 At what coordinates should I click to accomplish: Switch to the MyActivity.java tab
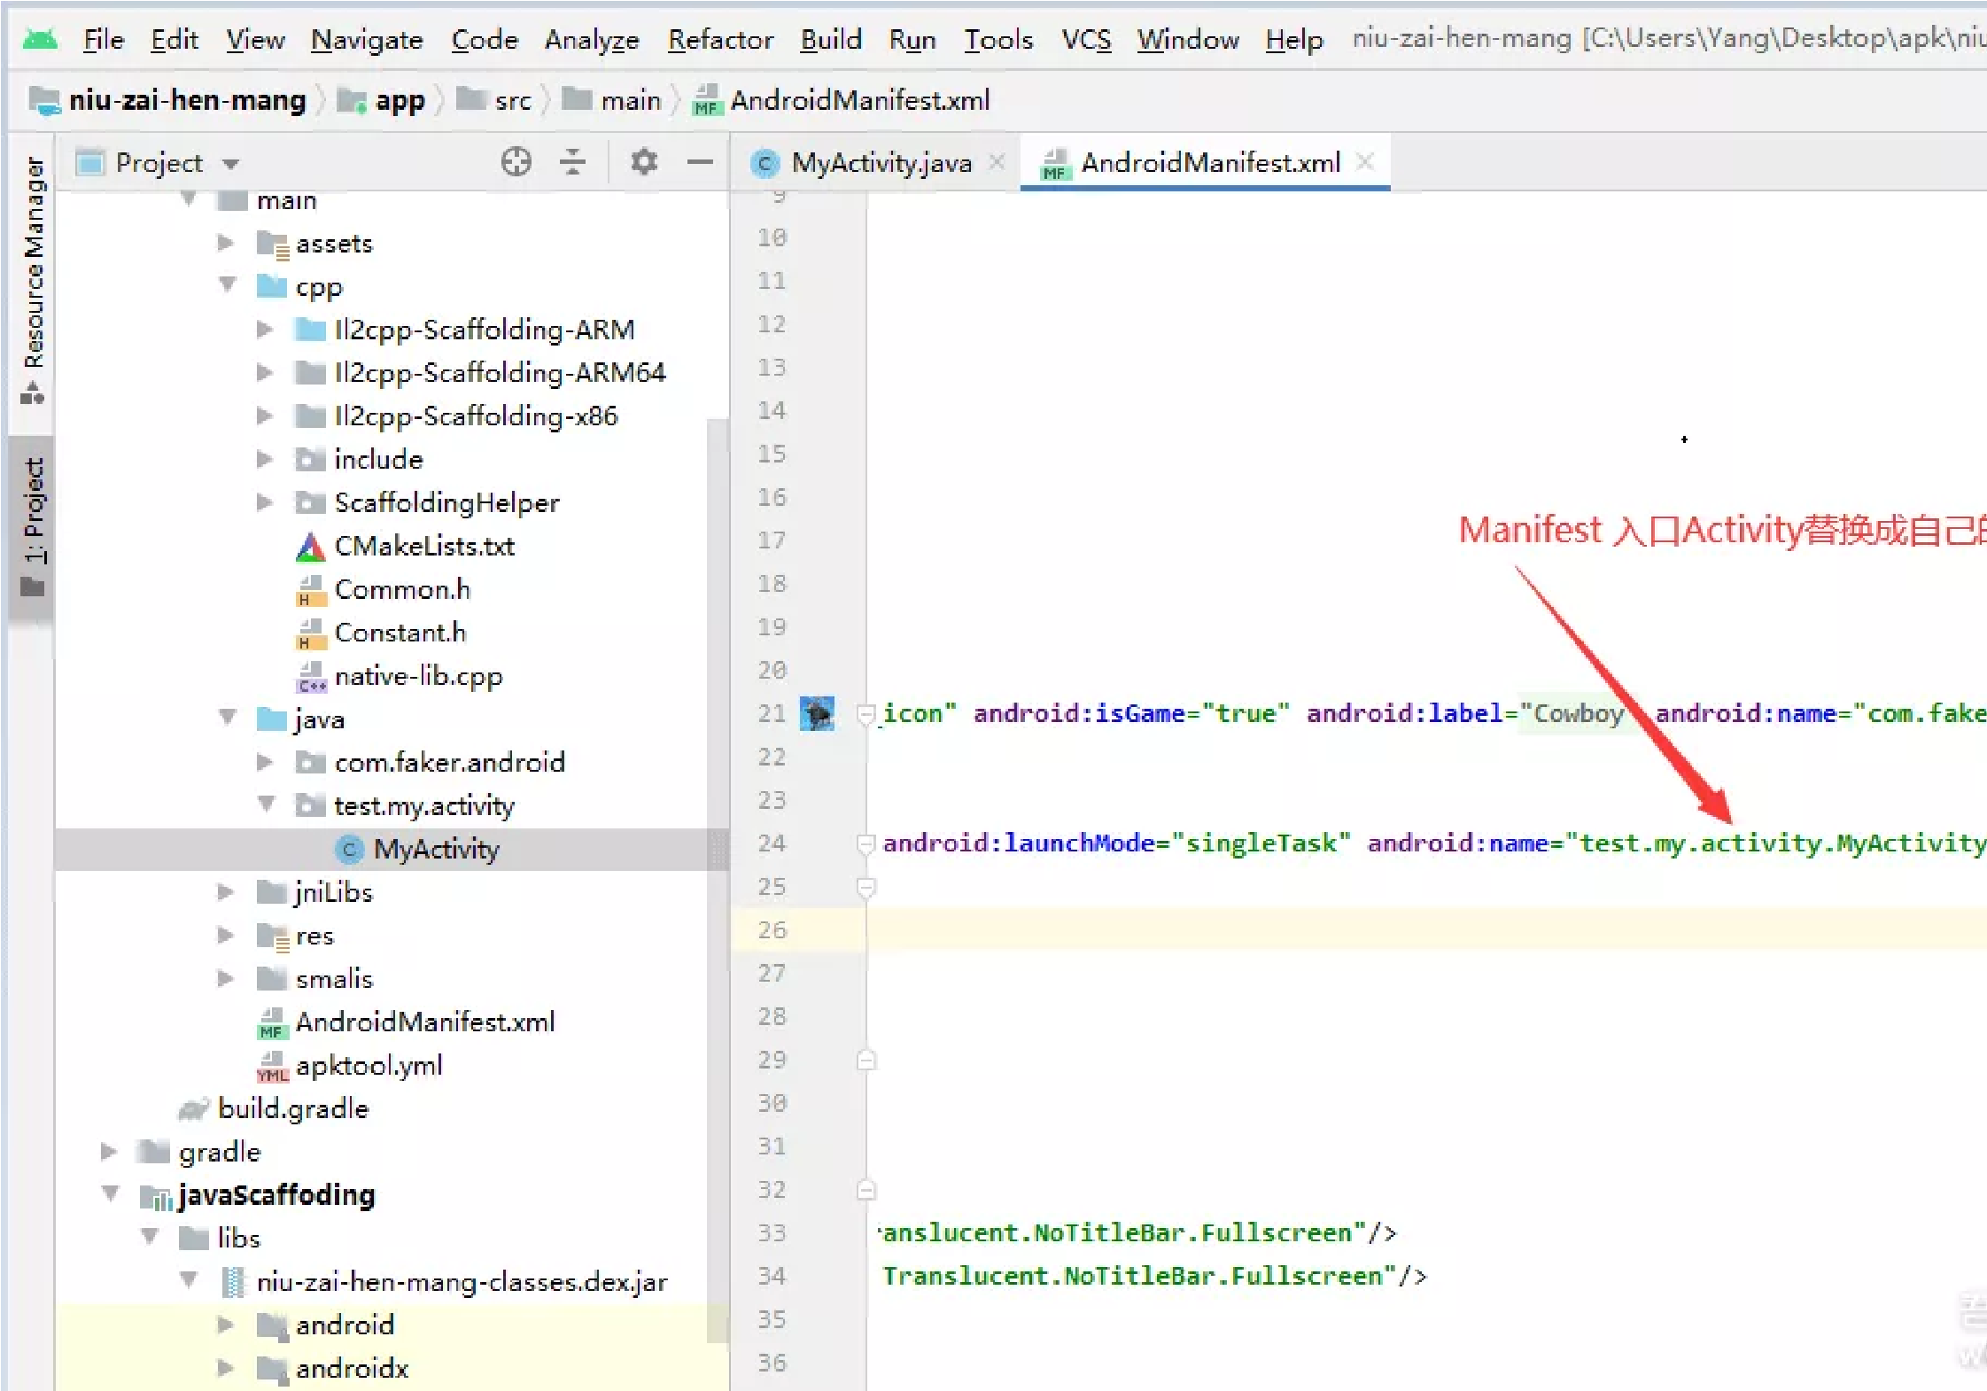click(881, 163)
